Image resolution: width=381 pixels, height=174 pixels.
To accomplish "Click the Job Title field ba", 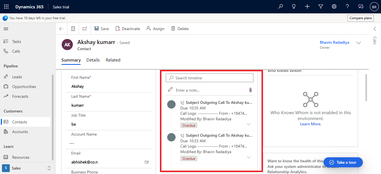I will (109, 124).
